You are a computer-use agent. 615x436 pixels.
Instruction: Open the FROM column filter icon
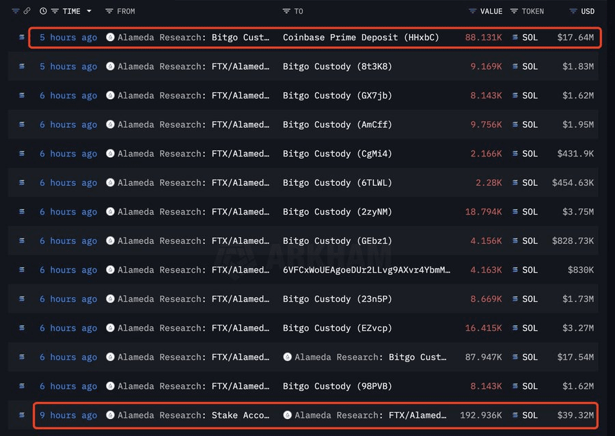point(109,11)
